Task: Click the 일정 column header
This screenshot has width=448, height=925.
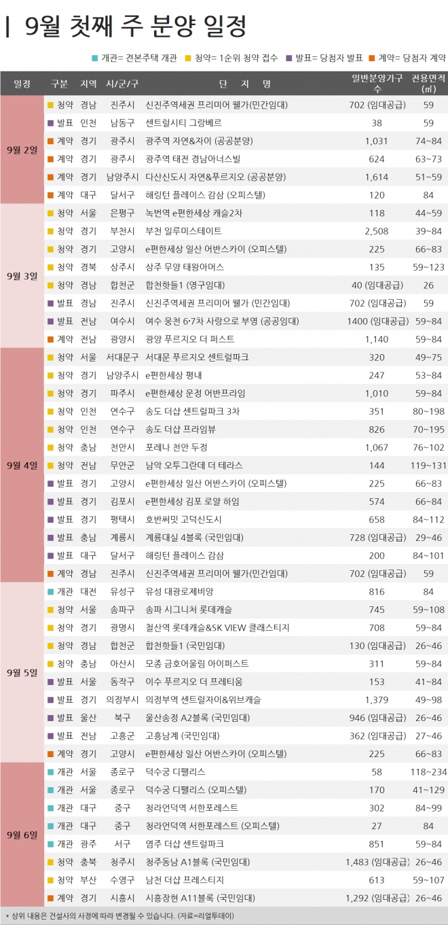Action: coord(22,84)
